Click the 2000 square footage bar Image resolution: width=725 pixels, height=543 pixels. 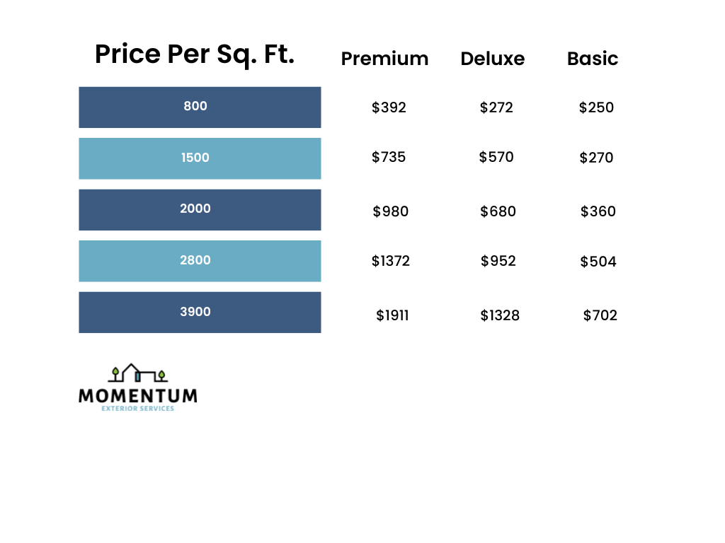tap(200, 209)
